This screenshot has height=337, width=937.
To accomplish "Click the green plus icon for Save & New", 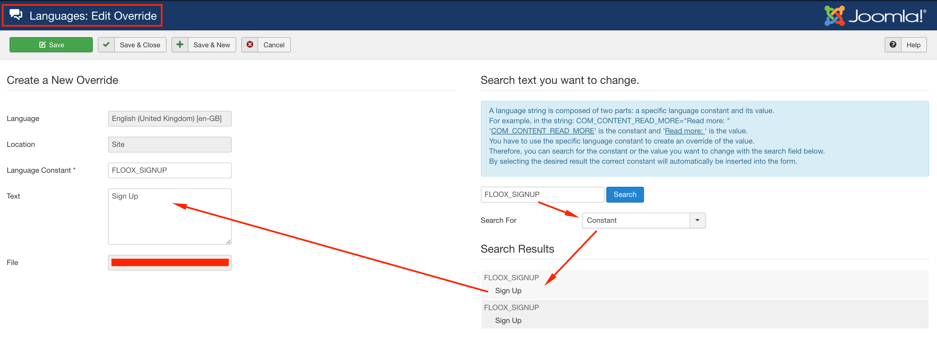I will click(x=180, y=45).
